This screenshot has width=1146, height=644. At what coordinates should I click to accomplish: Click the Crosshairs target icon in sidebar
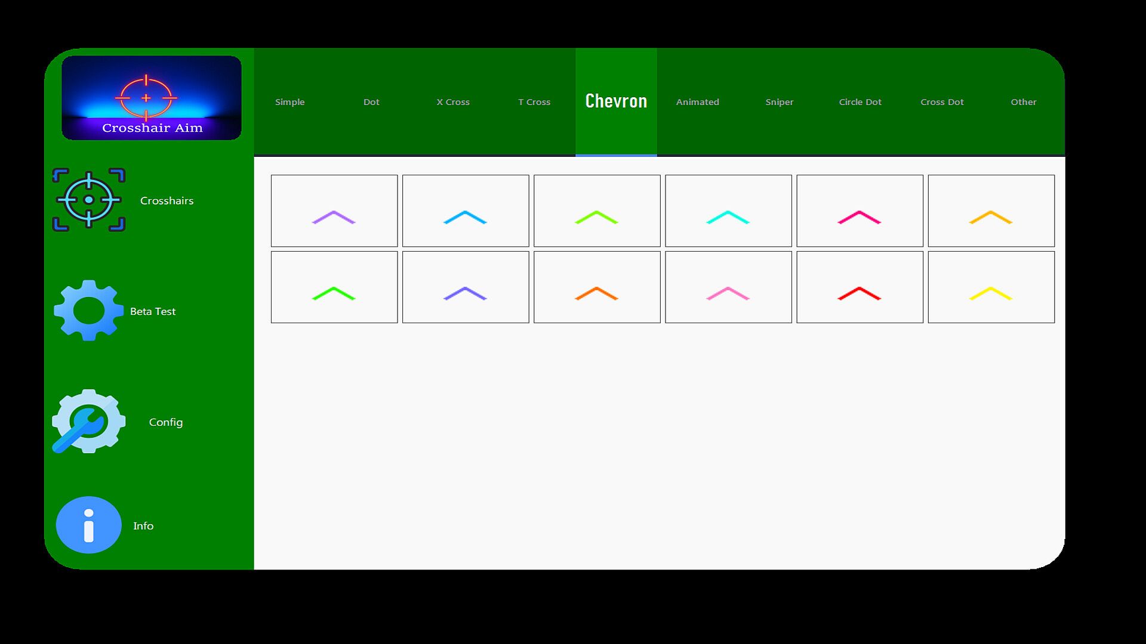point(88,200)
